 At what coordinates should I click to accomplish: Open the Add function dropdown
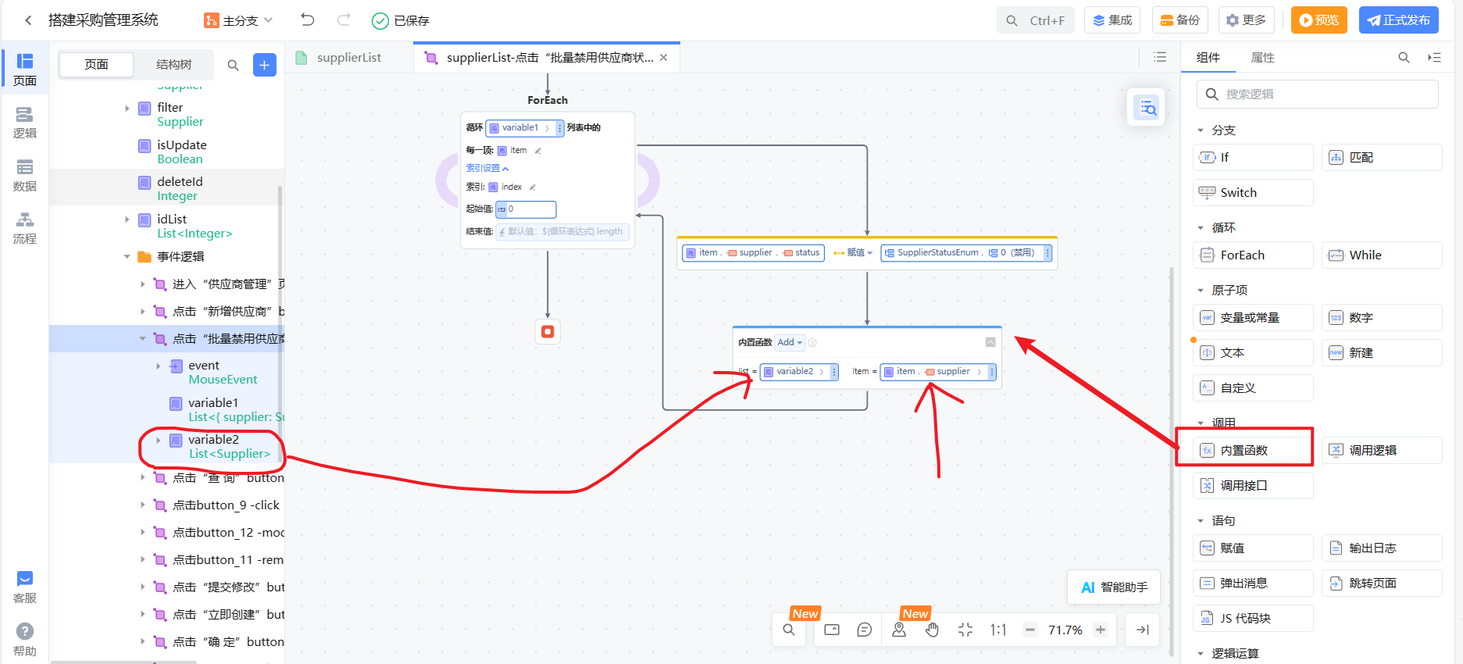(790, 342)
